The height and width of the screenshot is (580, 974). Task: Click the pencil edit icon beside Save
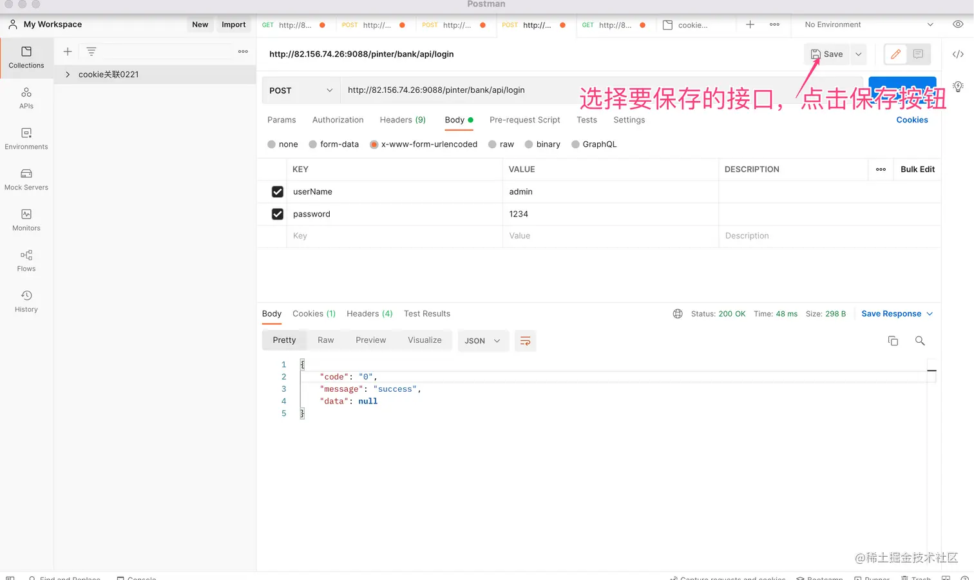tap(895, 54)
